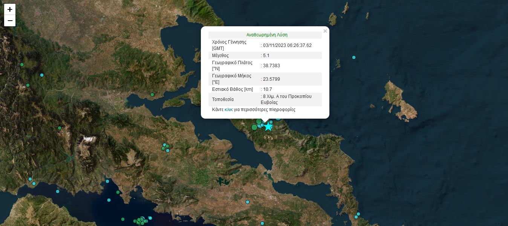Viewport: 508px width, 226px height.
Task: Click the largest green circle left of the star
Action: tap(254, 127)
